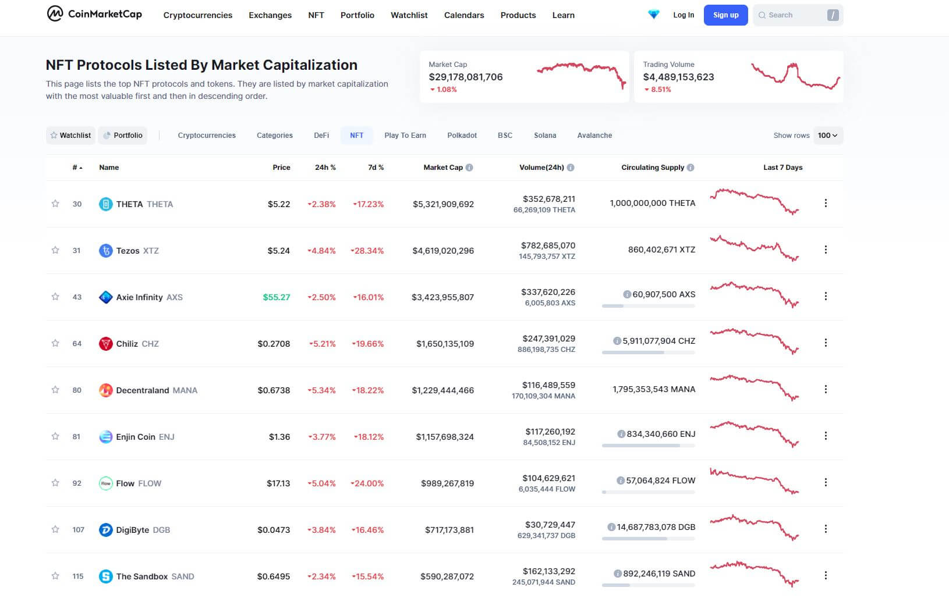Select the Play To Earn filter tab
Image resolution: width=949 pixels, height=598 pixels.
pos(405,136)
